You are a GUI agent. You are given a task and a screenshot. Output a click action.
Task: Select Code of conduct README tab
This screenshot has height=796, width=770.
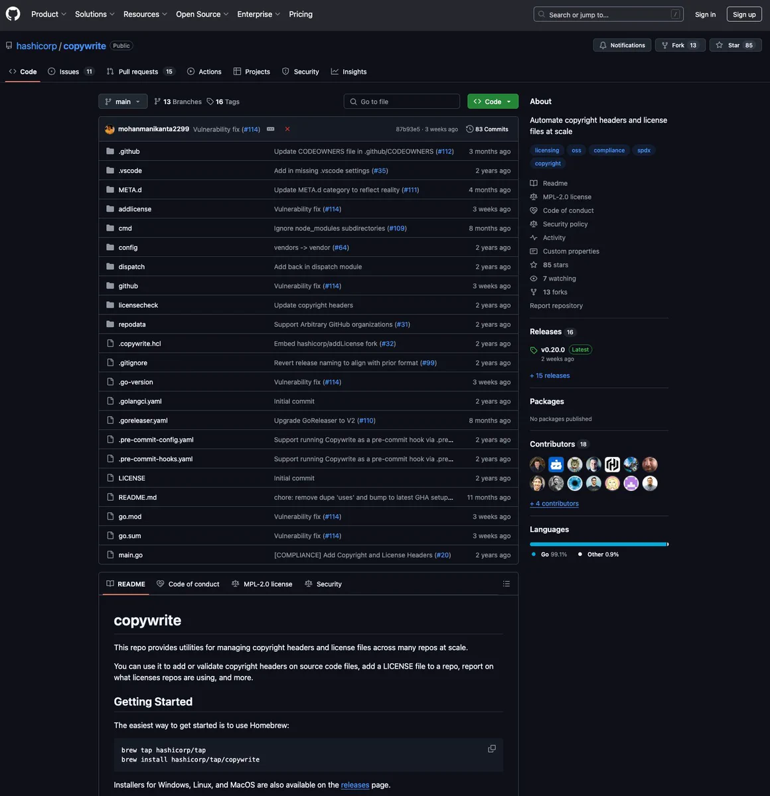pos(188,584)
